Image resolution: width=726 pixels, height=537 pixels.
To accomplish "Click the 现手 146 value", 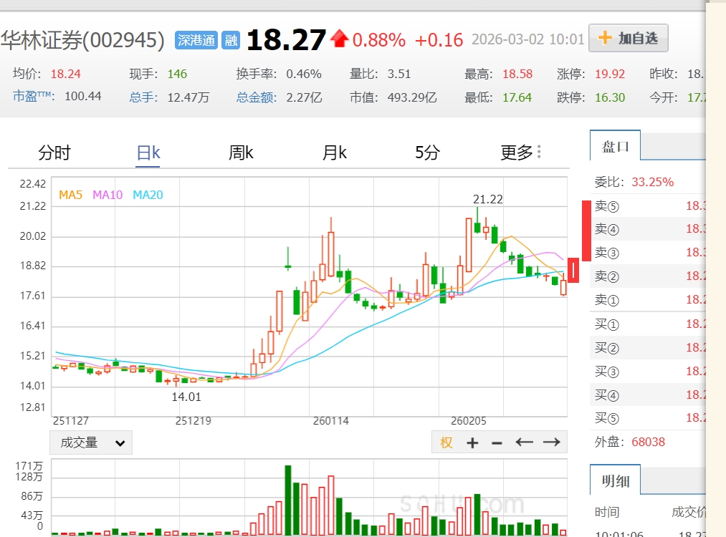I will (177, 74).
